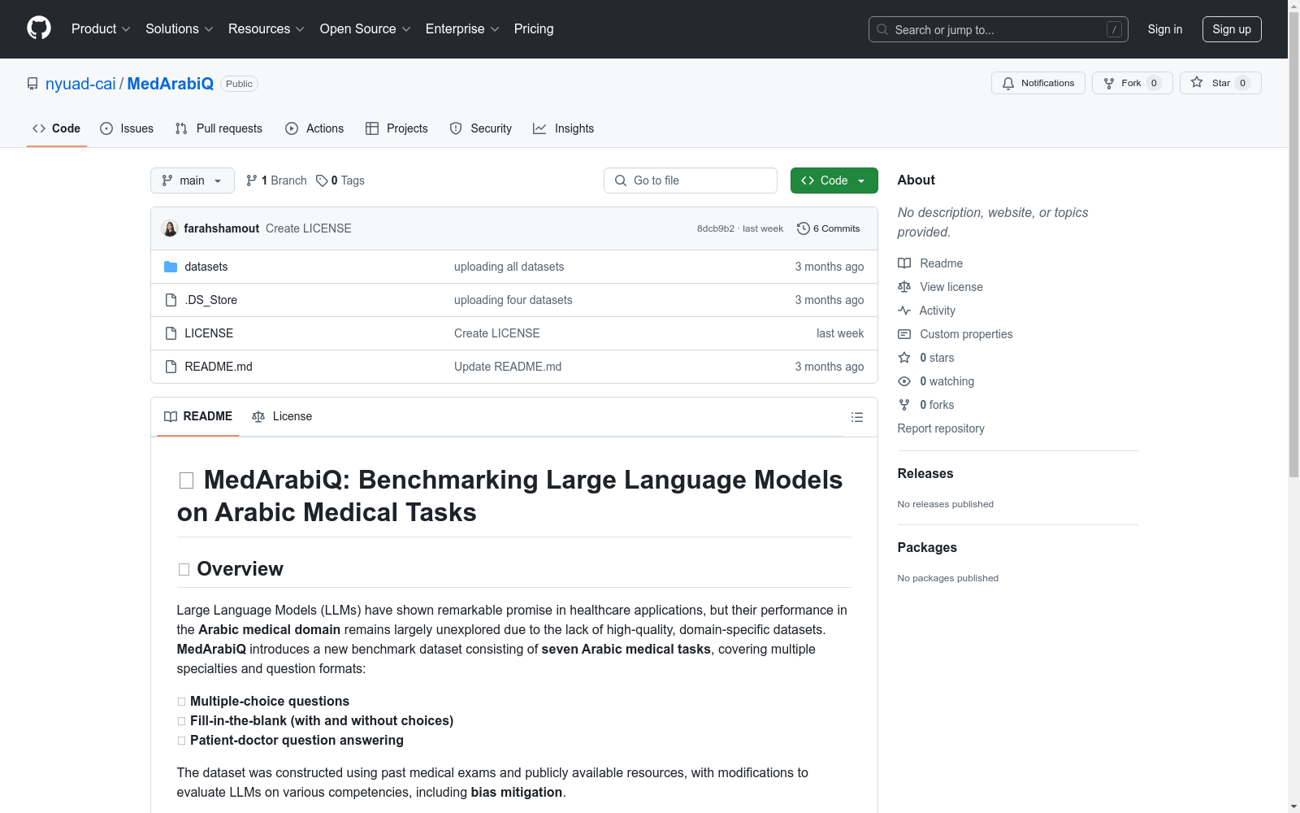Click the scales icon on the License tab
The width and height of the screenshot is (1300, 813).
[258, 417]
